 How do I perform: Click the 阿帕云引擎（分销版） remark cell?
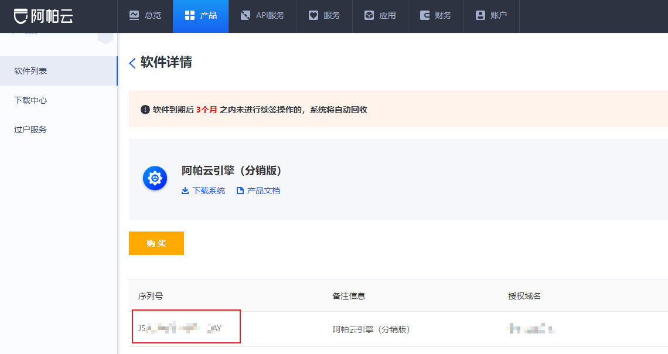(371, 329)
